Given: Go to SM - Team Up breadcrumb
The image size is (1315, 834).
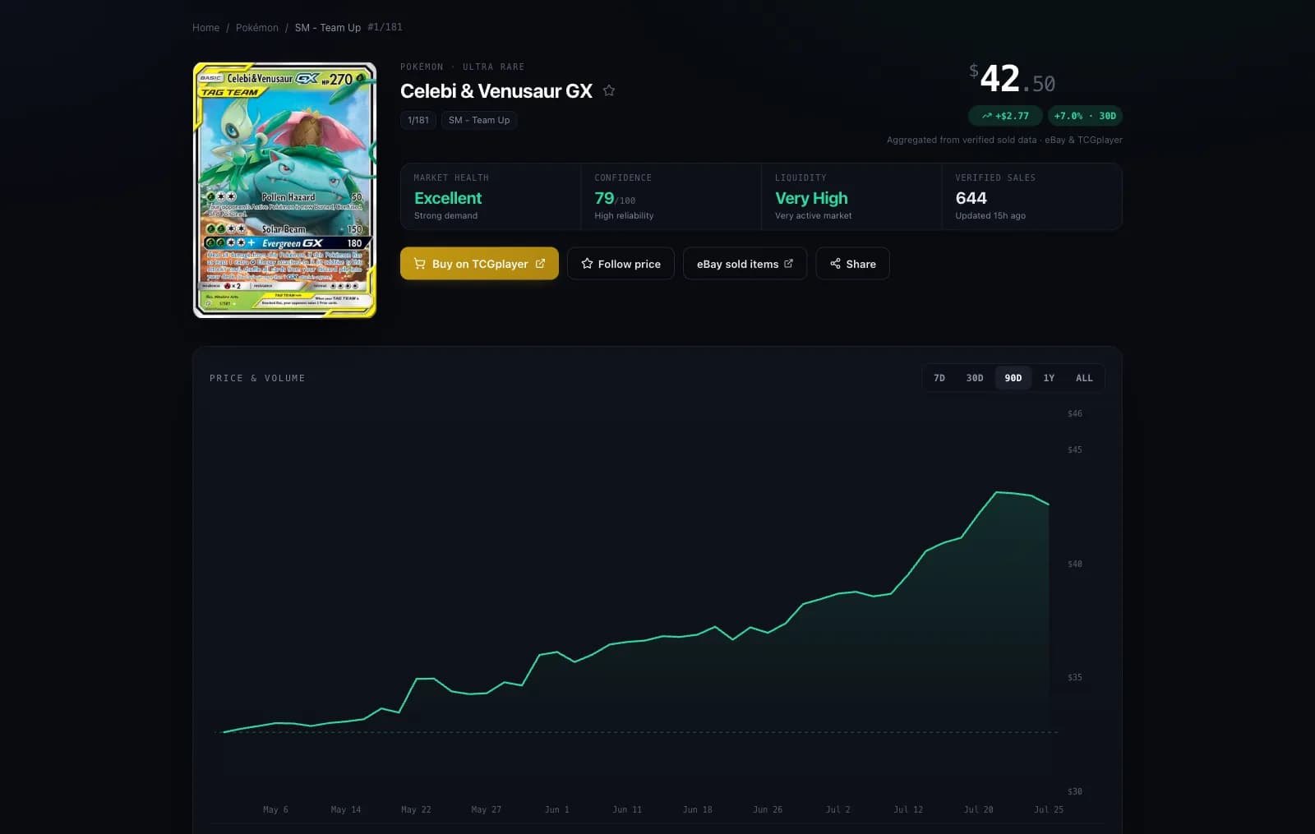Looking at the screenshot, I should click(328, 28).
